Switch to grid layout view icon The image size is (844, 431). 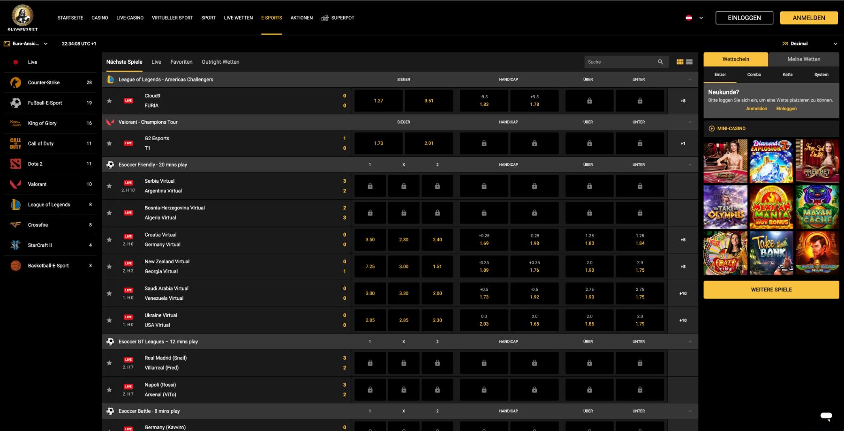point(680,62)
